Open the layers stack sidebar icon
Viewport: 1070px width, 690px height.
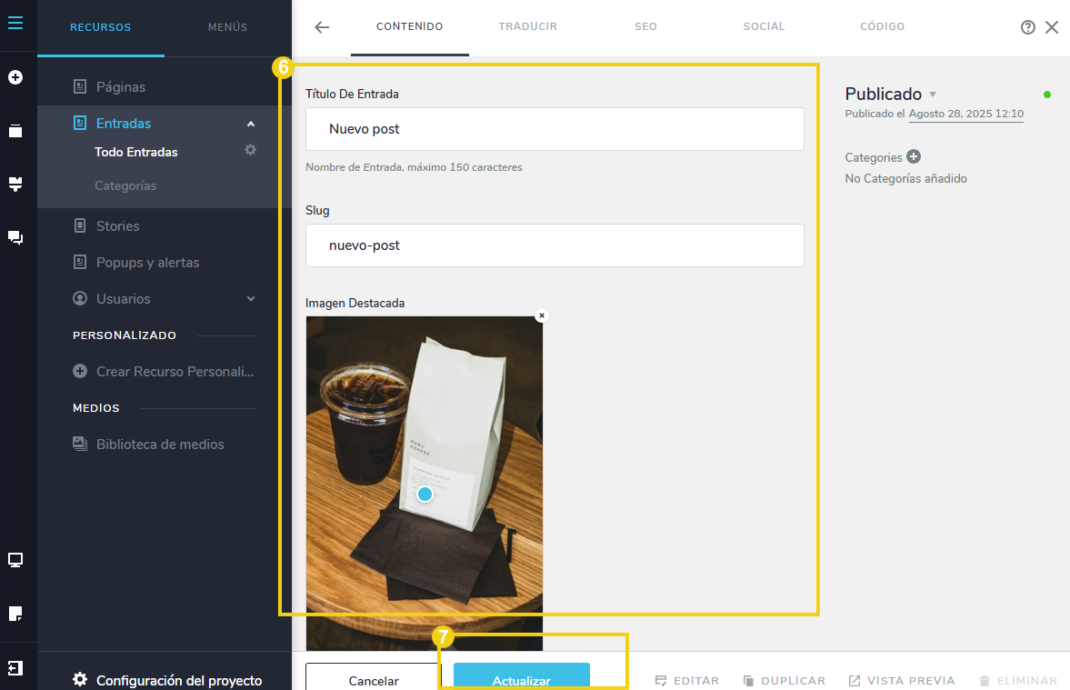[x=15, y=130]
